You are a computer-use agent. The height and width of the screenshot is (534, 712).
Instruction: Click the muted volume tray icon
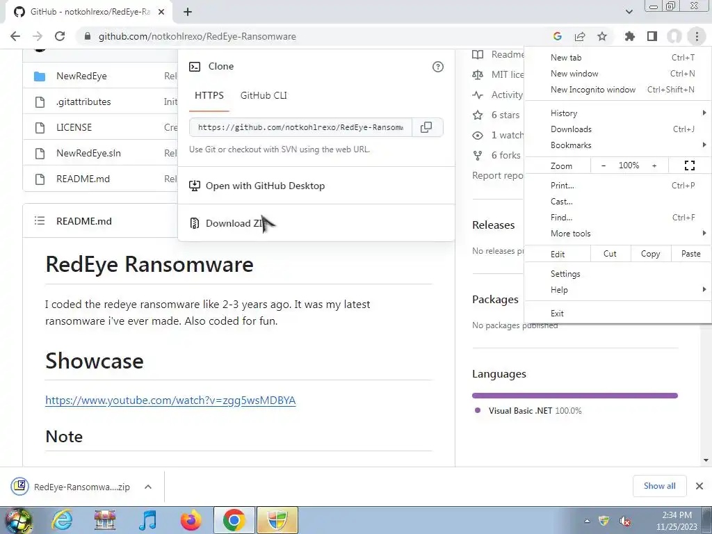click(x=625, y=521)
